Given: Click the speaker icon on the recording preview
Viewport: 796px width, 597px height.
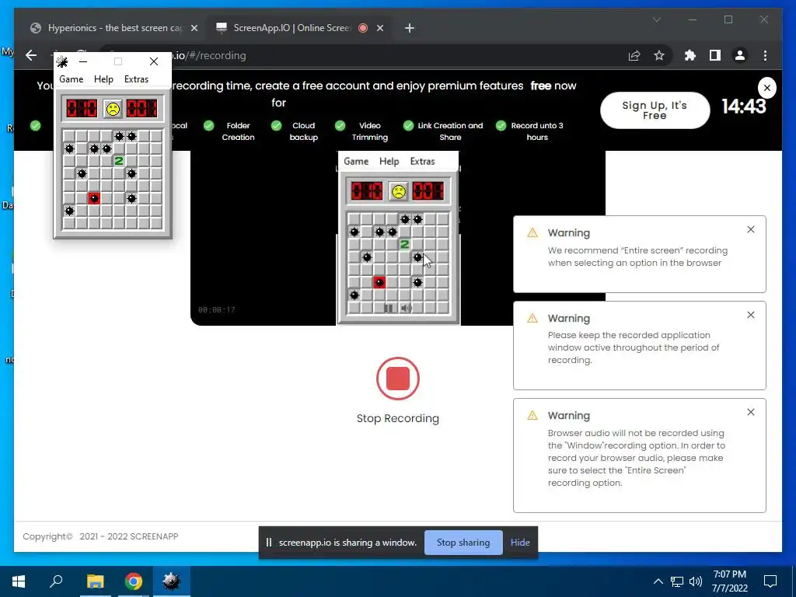Looking at the screenshot, I should [406, 308].
